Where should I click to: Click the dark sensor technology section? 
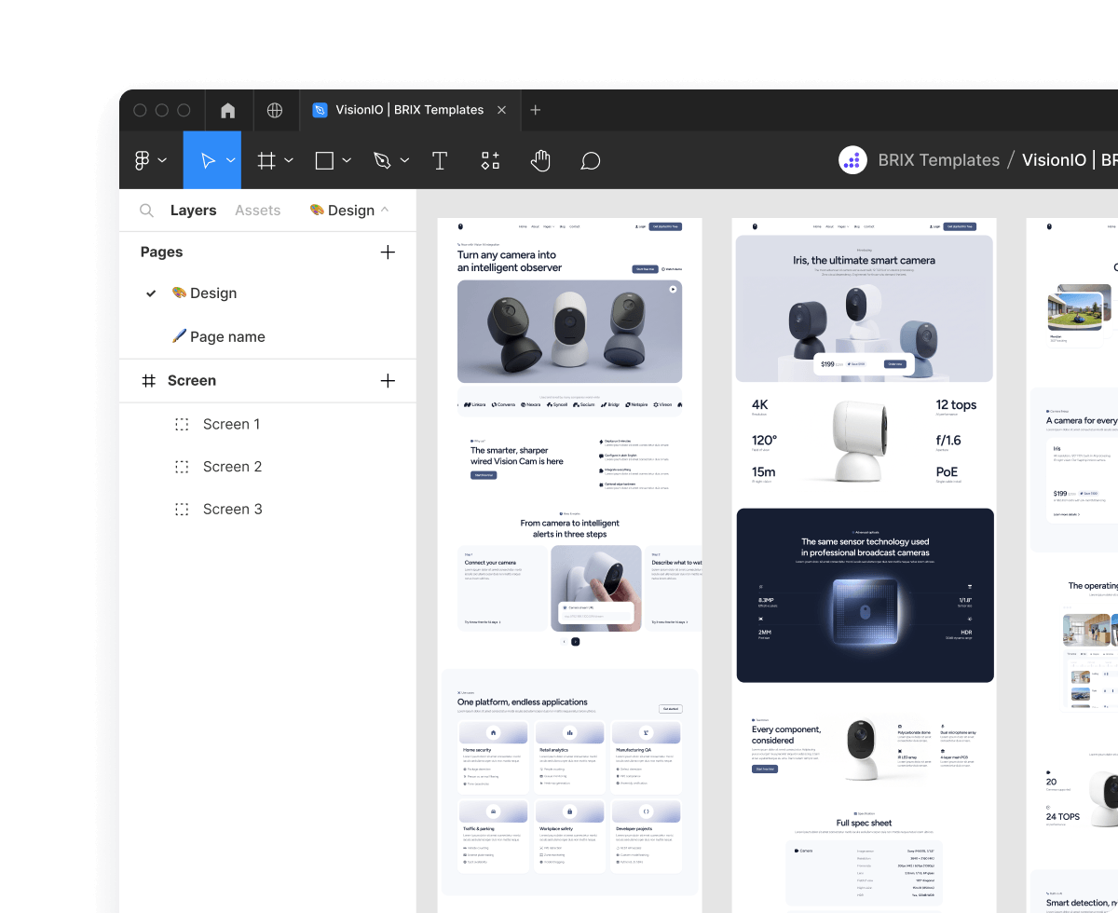tap(865, 595)
